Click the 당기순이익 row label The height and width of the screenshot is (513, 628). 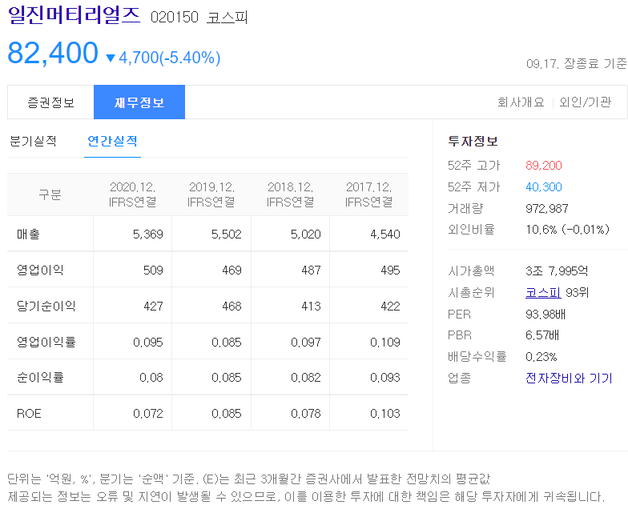coord(46,306)
